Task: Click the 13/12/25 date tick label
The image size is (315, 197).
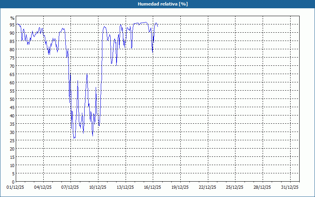Action: pyautogui.click(x=126, y=187)
